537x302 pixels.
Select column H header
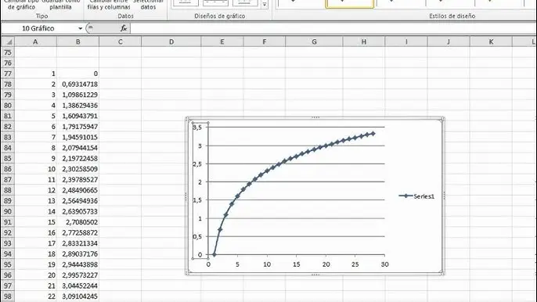point(364,41)
